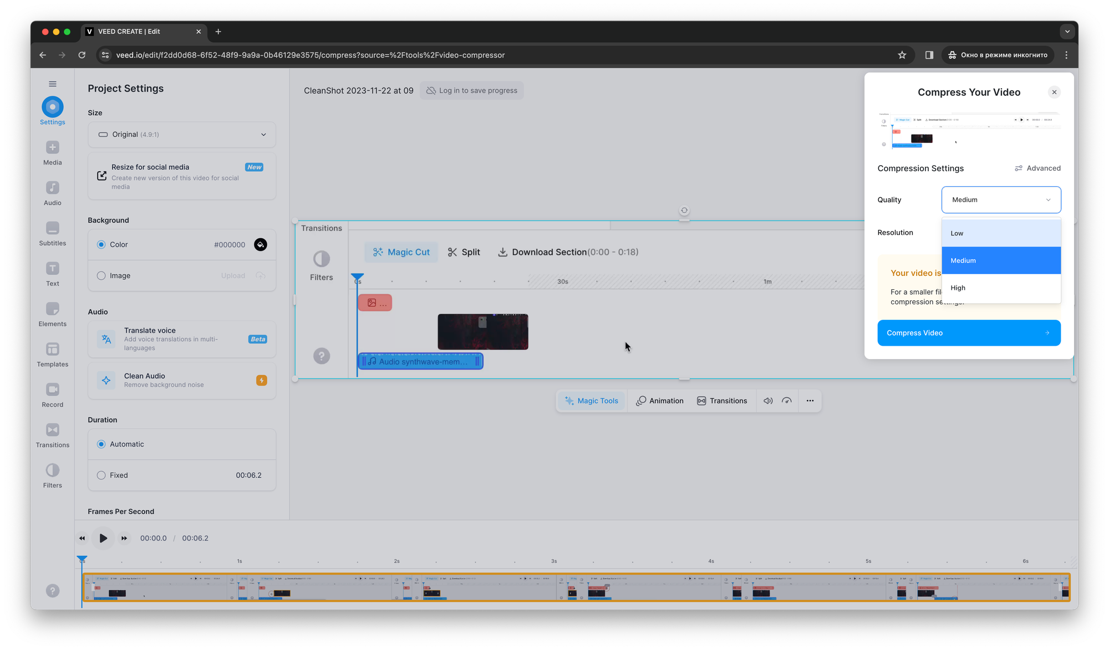Click the speed icon in the floating toolbar

point(786,401)
